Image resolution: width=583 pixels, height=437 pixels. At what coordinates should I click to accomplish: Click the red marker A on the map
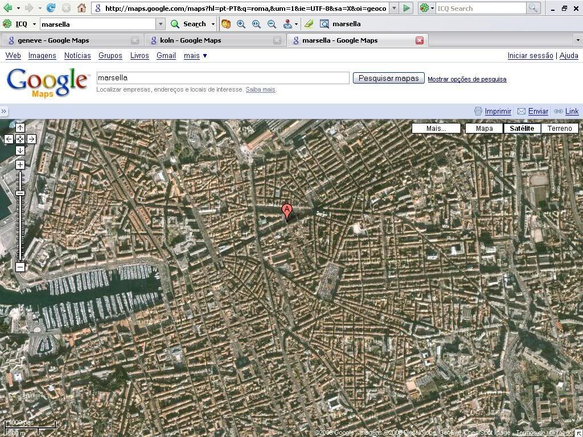(x=287, y=211)
